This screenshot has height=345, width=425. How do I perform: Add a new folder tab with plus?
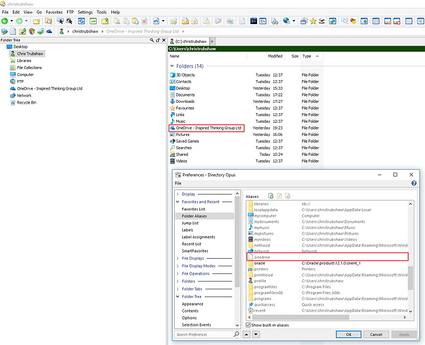point(212,41)
